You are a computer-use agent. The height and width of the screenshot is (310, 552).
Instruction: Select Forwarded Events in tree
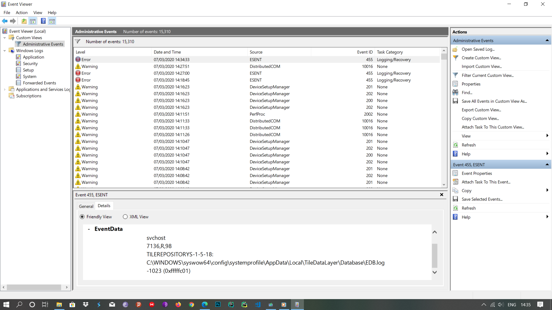(39, 83)
